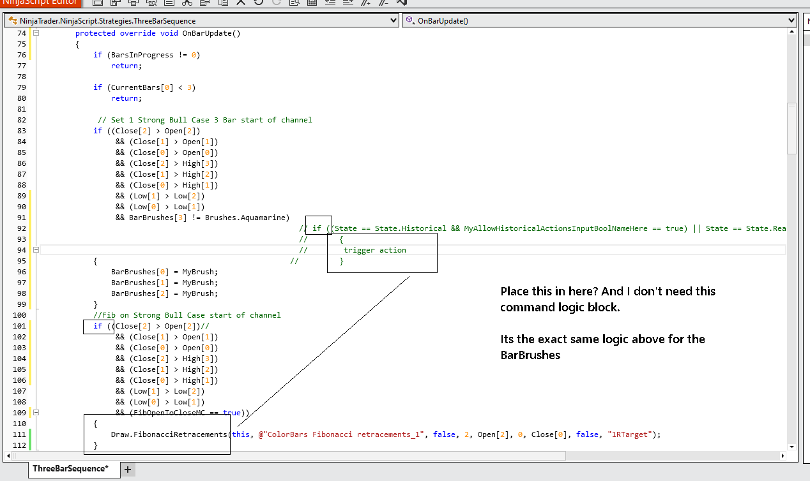This screenshot has height=481, width=810.
Task: Open the NinjaTrader.NinjaScript.Strategies.ThreeBarSequence class dropdown
Action: [x=202, y=20]
